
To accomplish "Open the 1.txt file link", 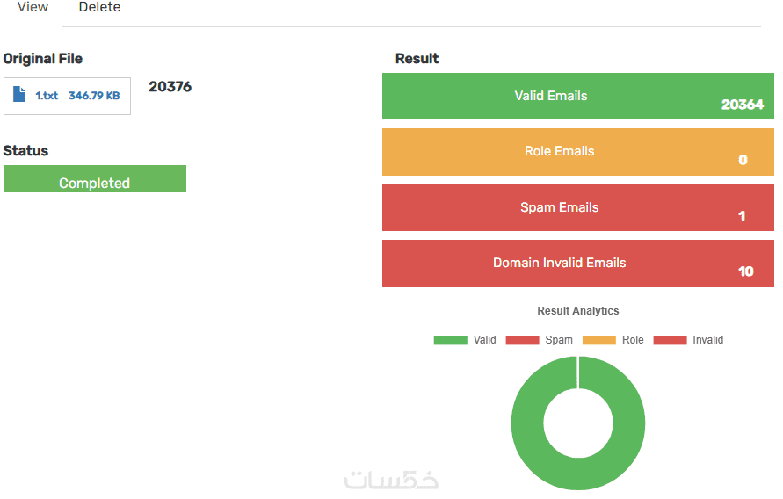I will coord(47,96).
